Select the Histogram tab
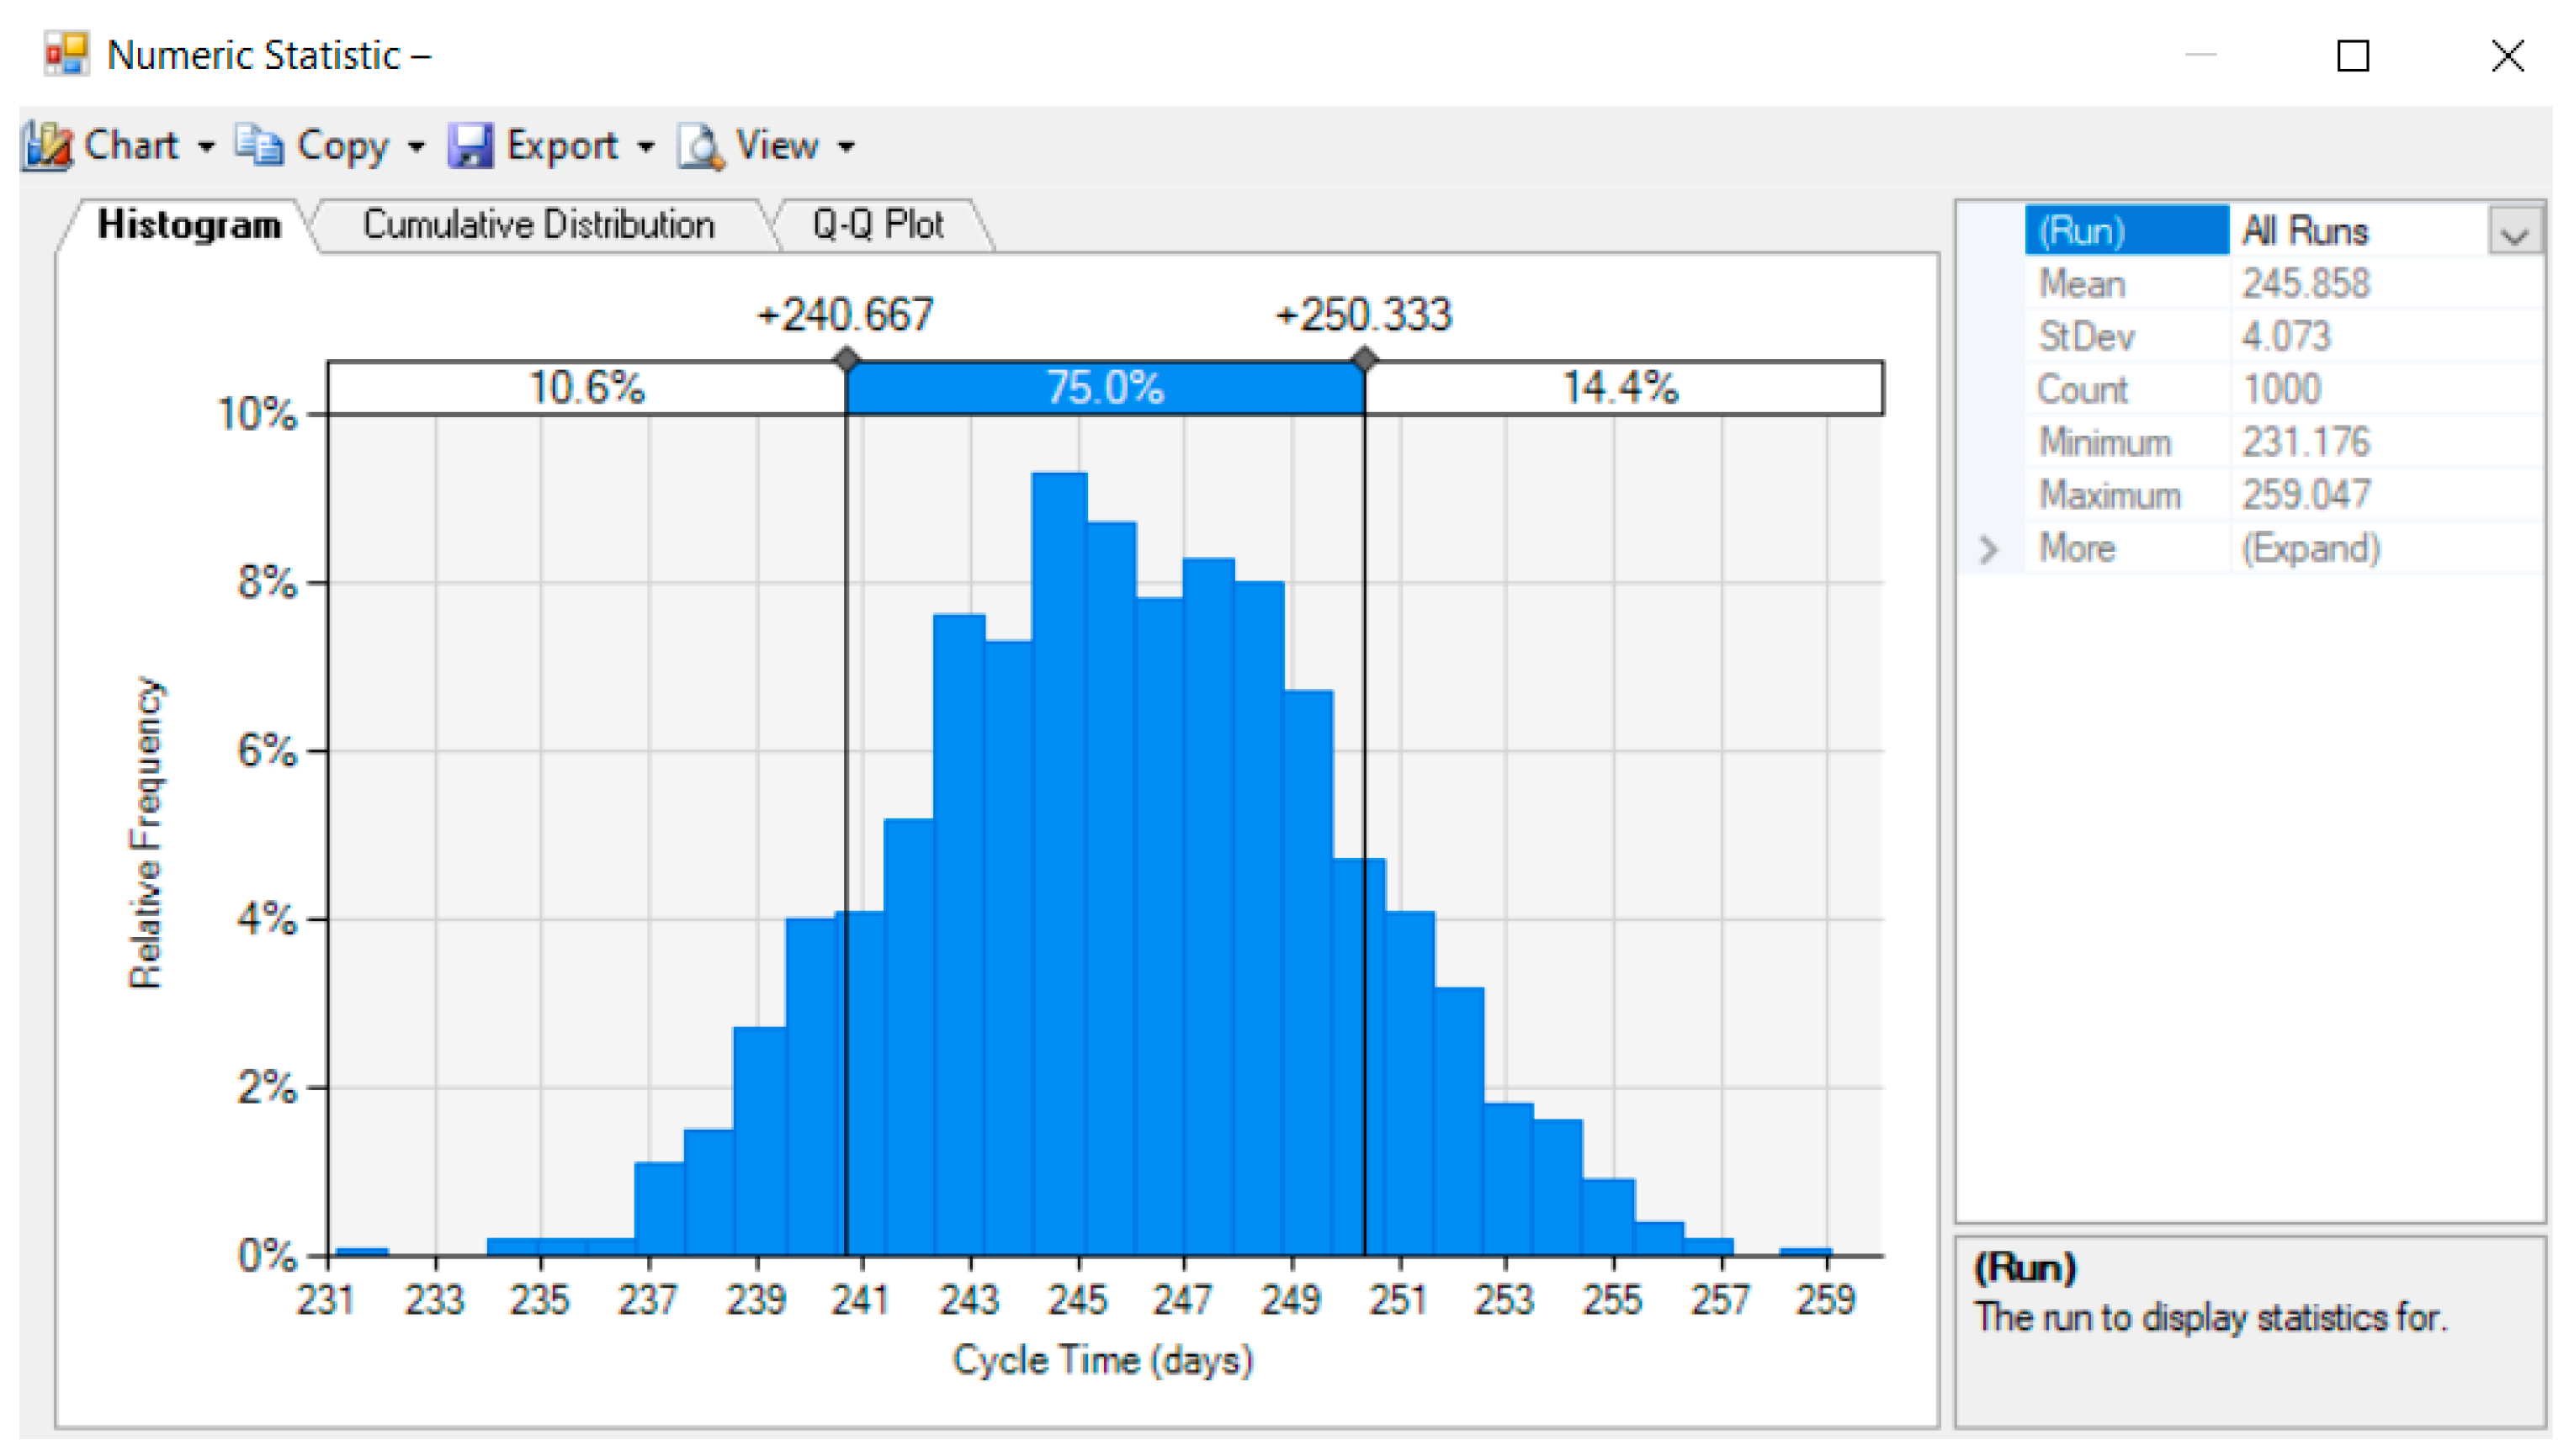Screen dimensions: 2574x1456 point(189,225)
